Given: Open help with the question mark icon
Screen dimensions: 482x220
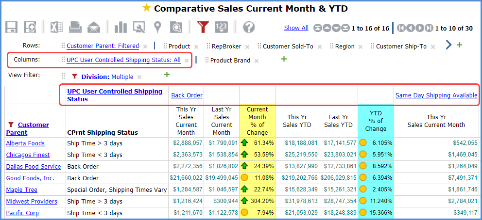Looking at the screenshot, I should (249, 27).
